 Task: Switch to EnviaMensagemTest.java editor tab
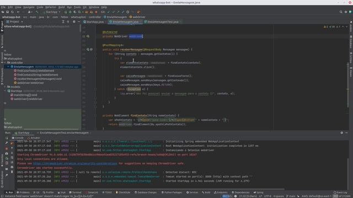[x=163, y=22]
